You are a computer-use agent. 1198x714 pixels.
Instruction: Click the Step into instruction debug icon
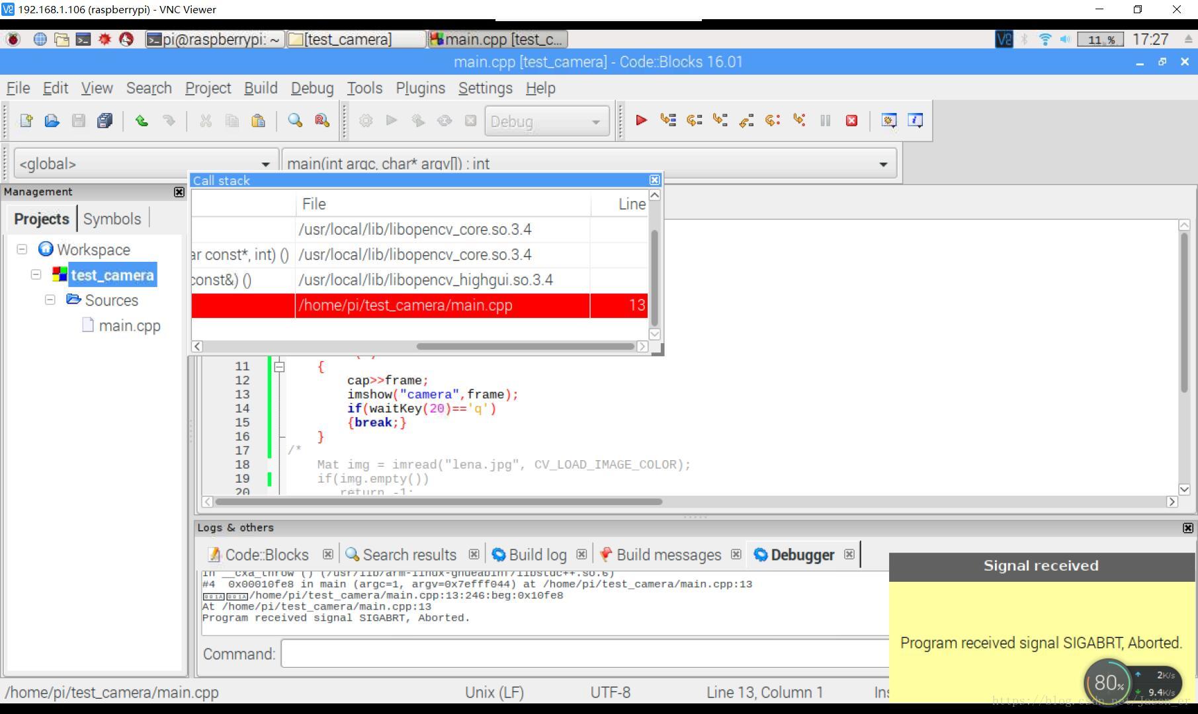pos(799,120)
